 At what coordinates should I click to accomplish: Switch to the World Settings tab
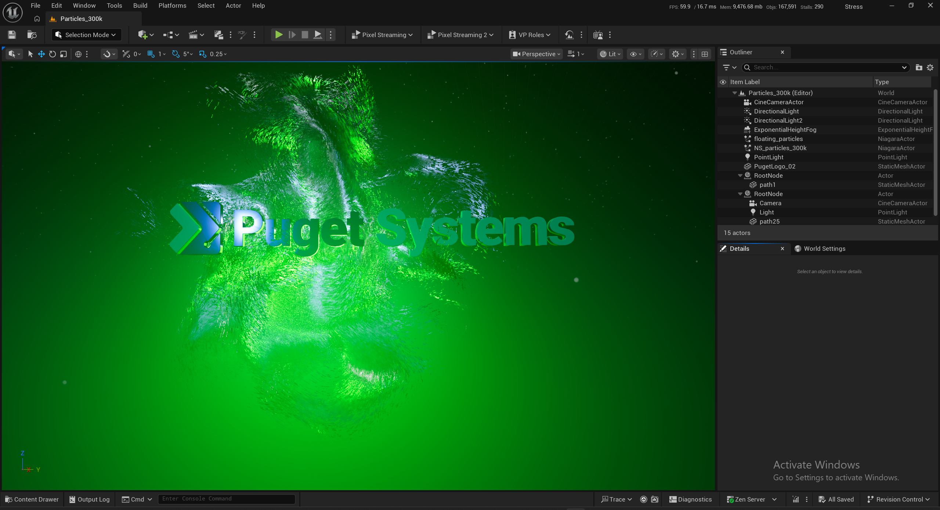coord(820,249)
